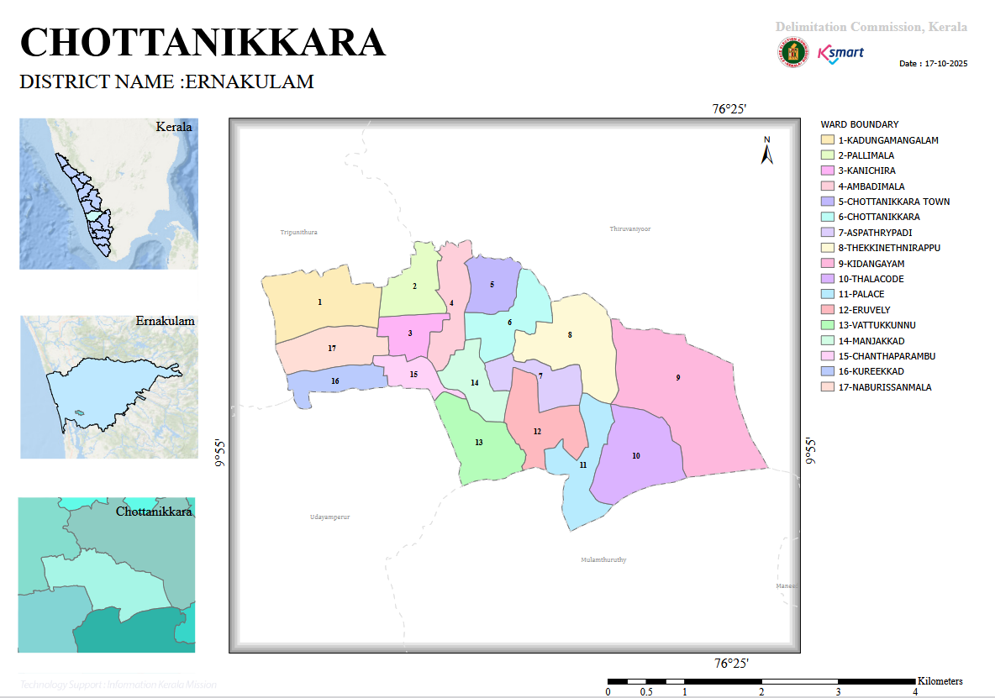Click ward 5 region on the map
This screenshot has width=995, height=698.
(492, 286)
